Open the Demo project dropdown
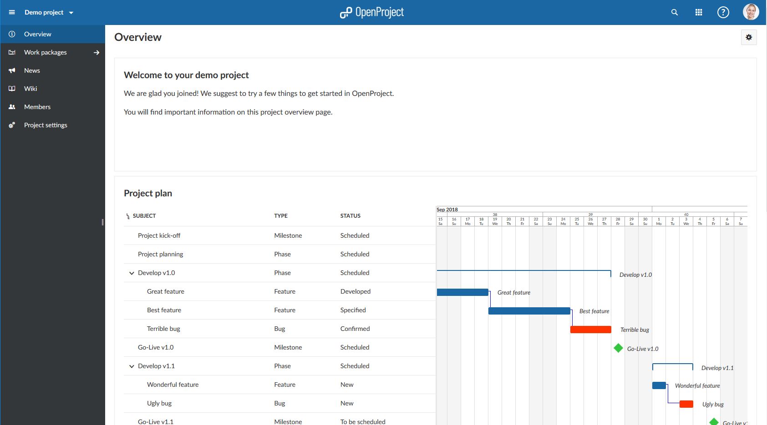The width and height of the screenshot is (767, 425). 49,12
